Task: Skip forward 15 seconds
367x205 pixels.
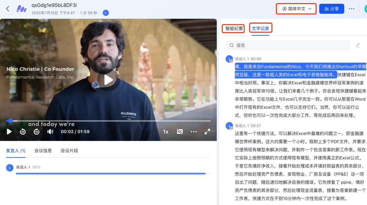Action: pos(36,132)
